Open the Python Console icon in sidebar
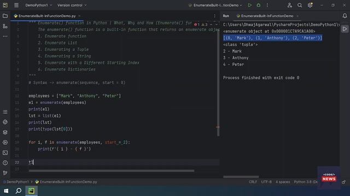 5,122
